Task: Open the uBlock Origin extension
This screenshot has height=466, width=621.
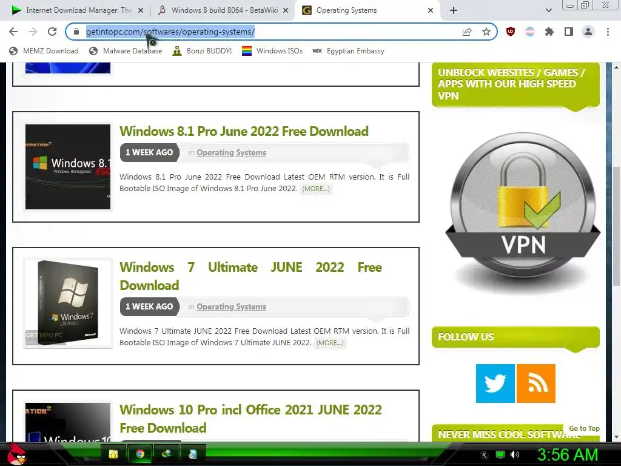Action: [x=511, y=32]
